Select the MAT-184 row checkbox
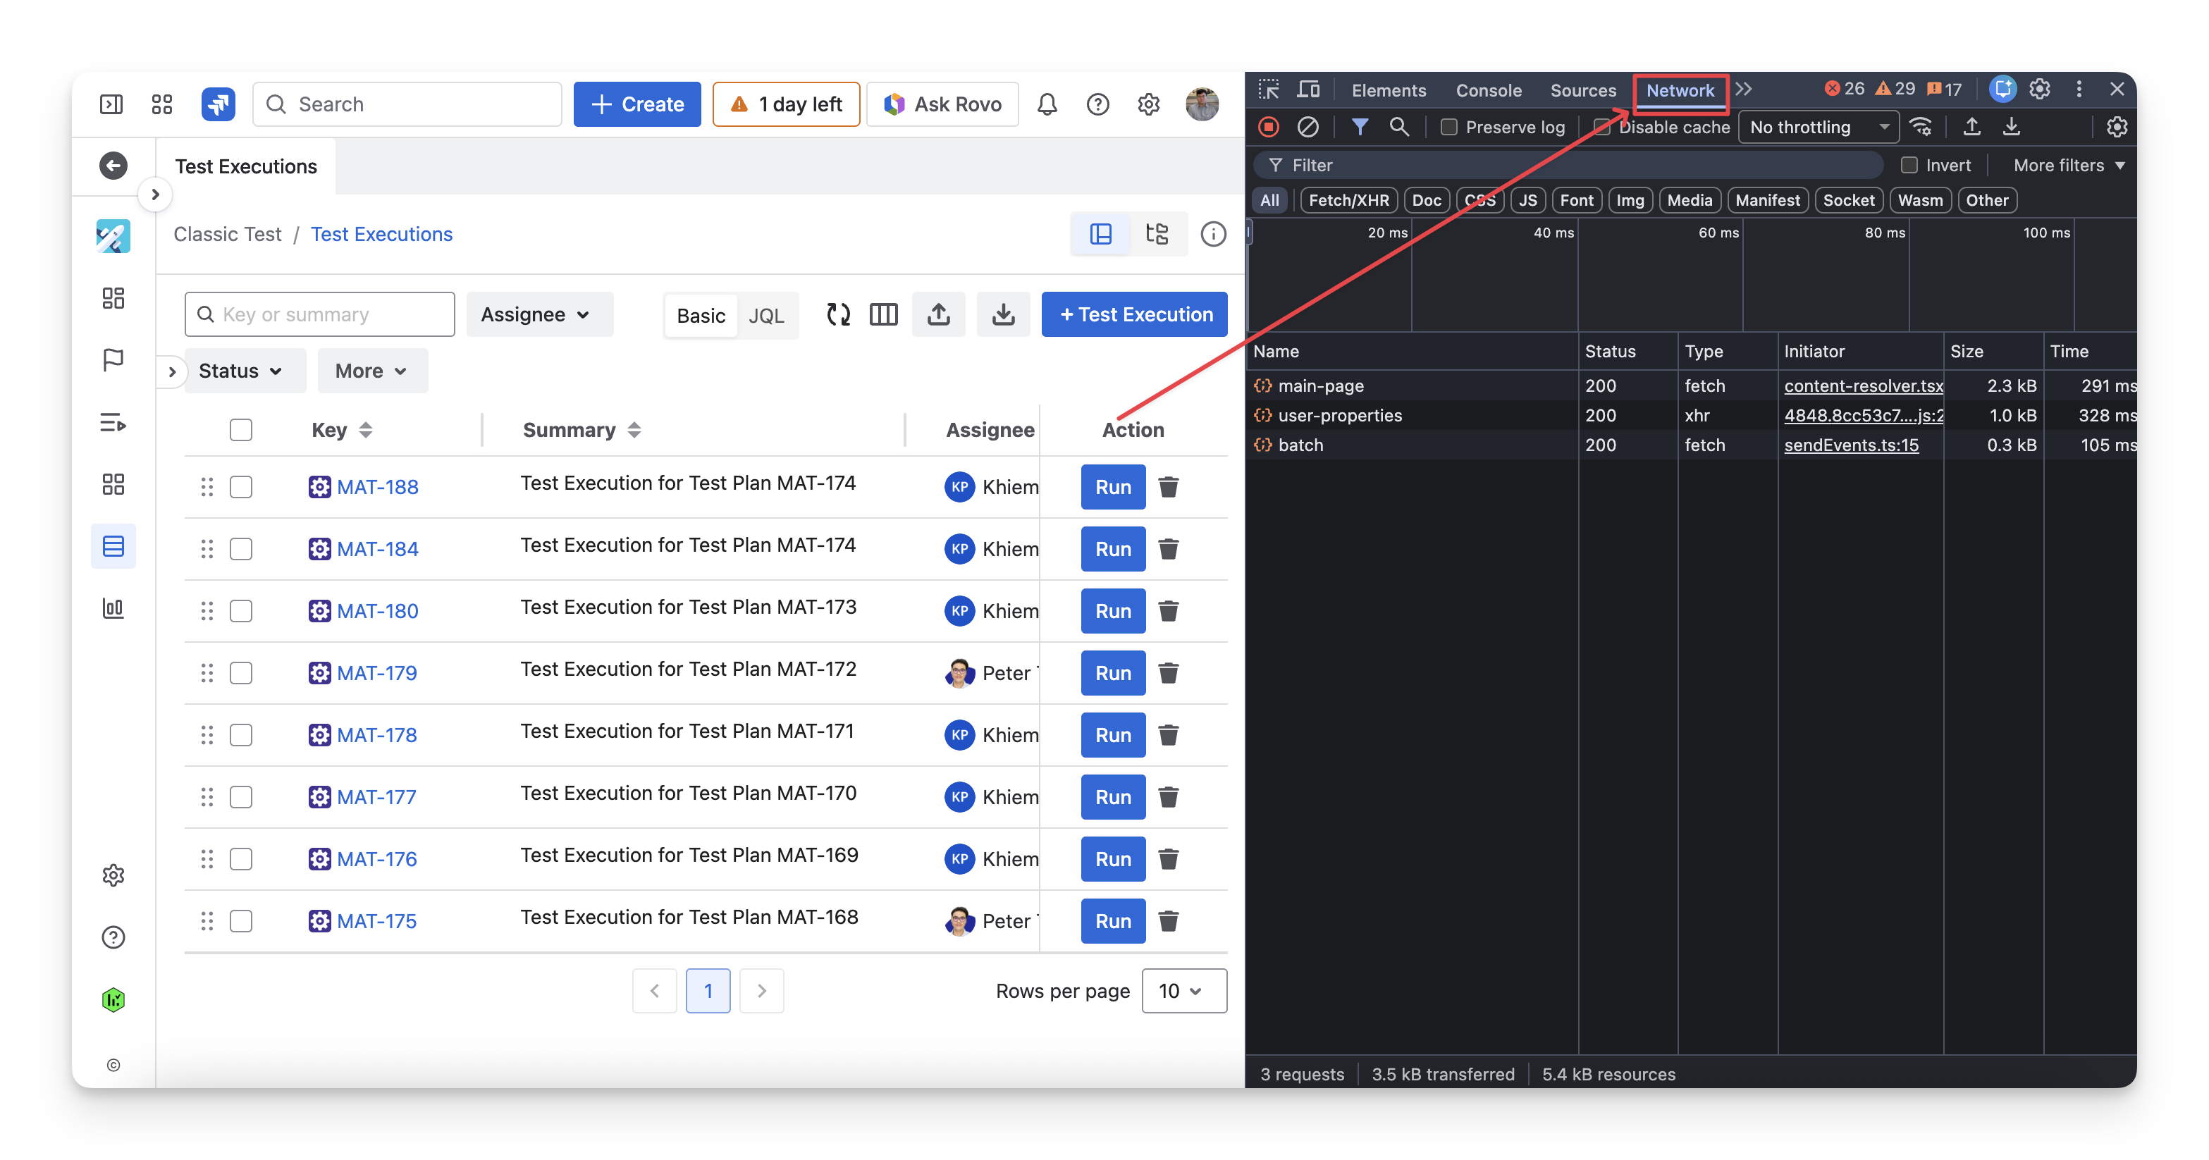This screenshot has height=1160, width=2209. 241,549
